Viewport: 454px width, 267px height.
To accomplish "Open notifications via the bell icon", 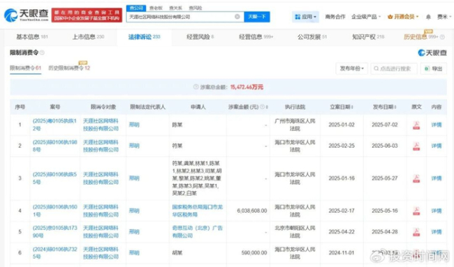I will 428,17.
